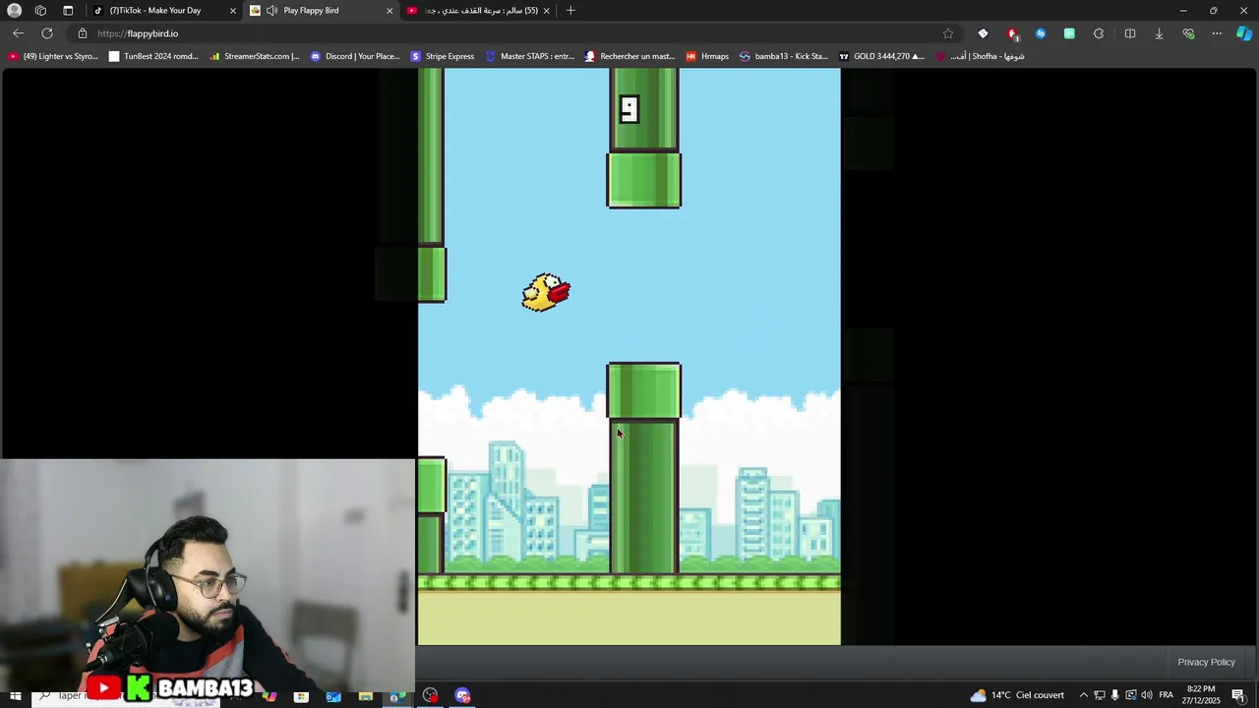Show hidden system tray icons
Screen dimensions: 1259x708
[x=1084, y=695]
